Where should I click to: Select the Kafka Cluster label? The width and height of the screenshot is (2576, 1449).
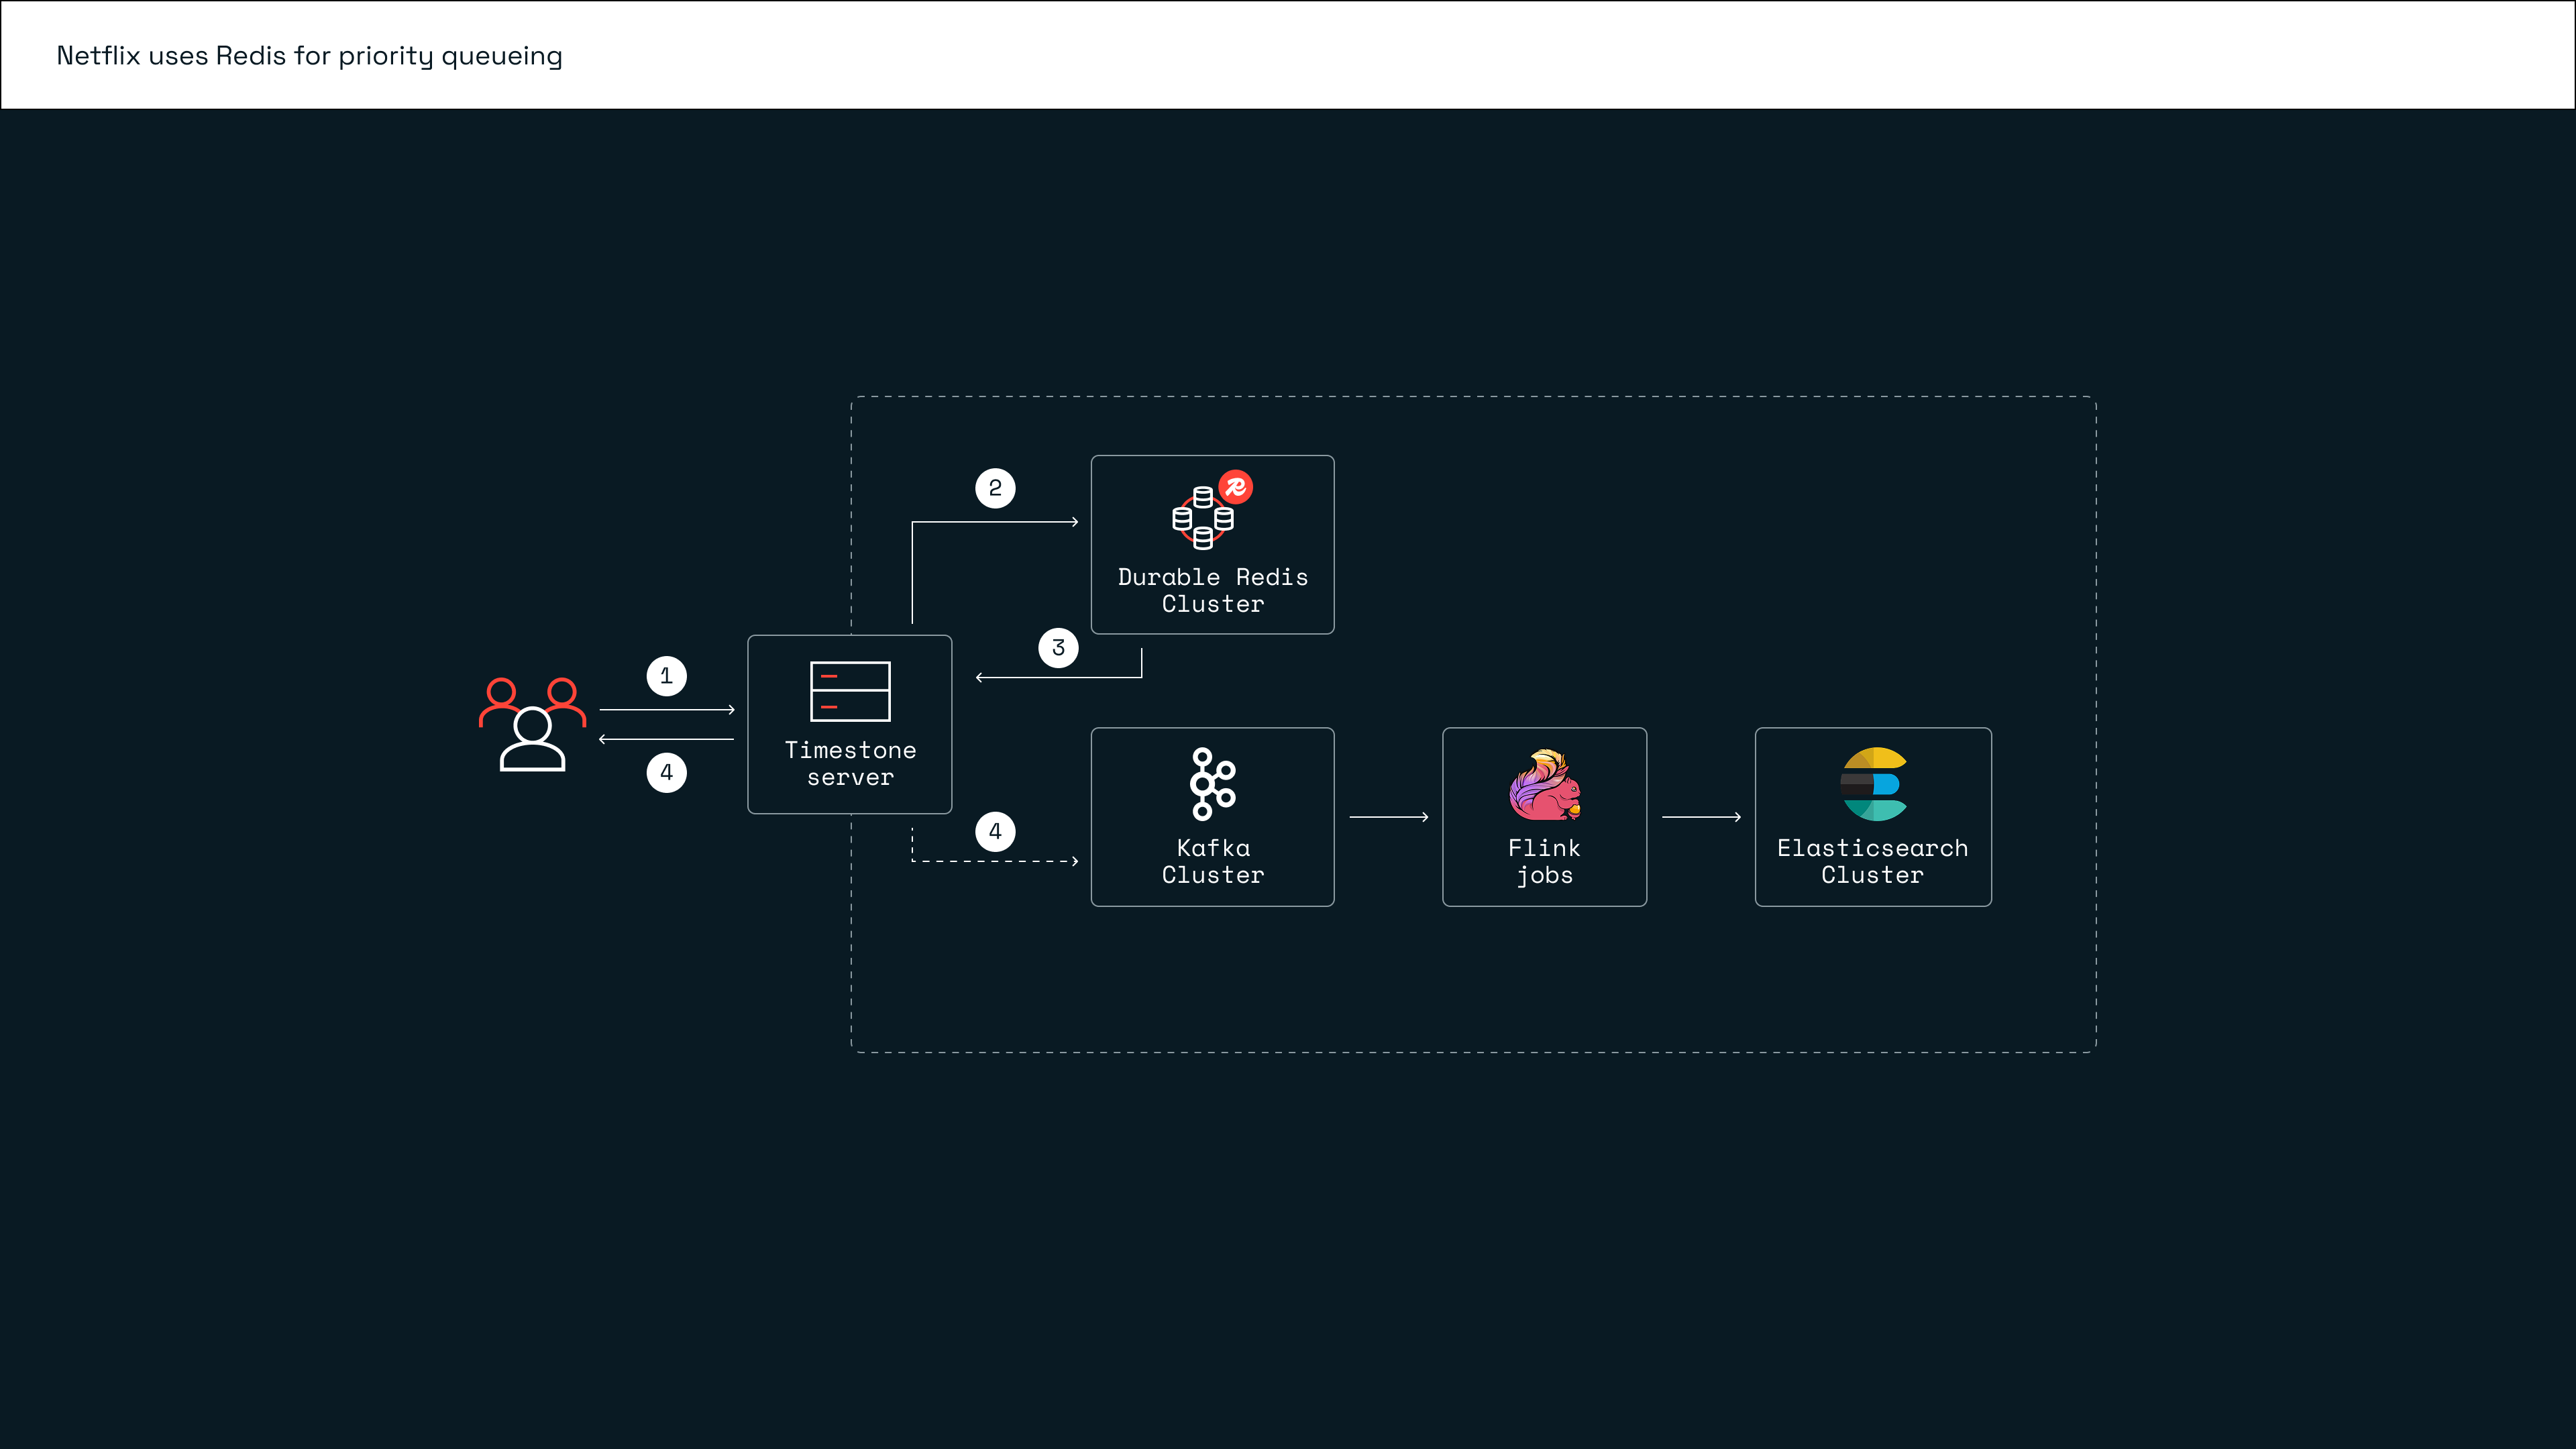pyautogui.click(x=1212, y=861)
